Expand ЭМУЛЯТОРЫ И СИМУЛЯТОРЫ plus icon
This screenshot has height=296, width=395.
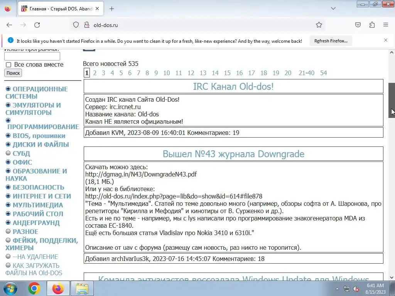(8, 105)
